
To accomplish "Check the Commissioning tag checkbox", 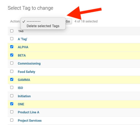I will (x=12, y=63).
